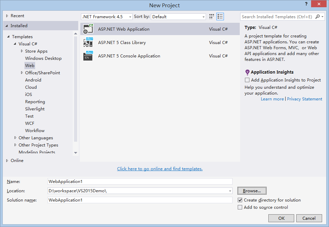Select ASP.NET 5 Class Library template name
The image size is (329, 227).
[122, 43]
